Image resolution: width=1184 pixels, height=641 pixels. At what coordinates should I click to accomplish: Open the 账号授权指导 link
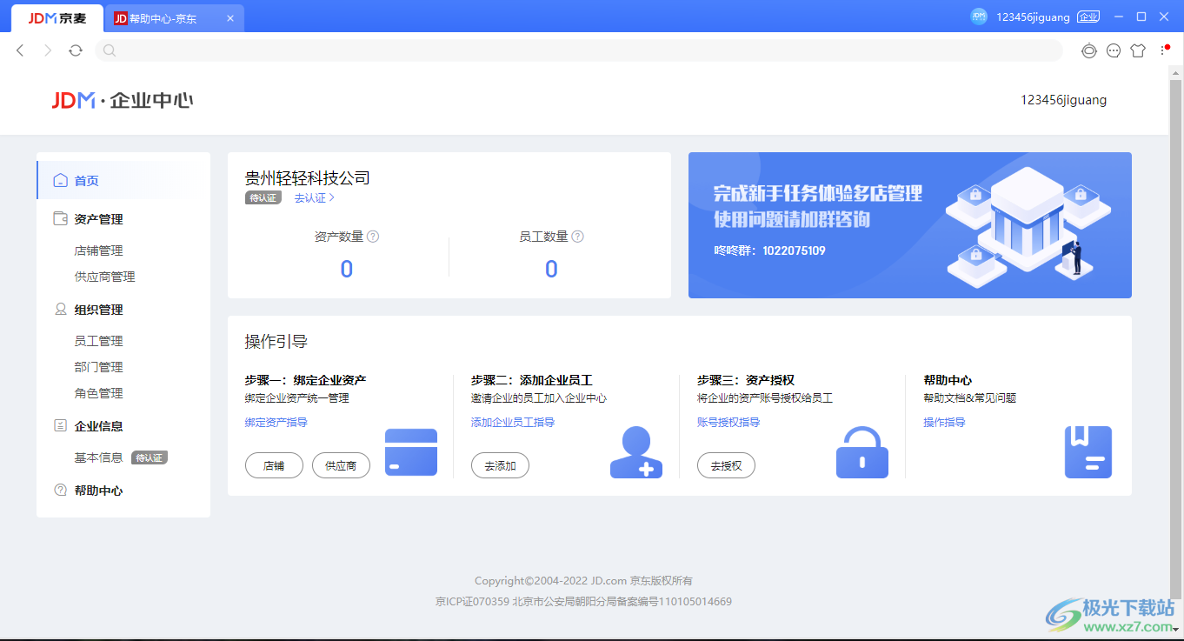pos(728,423)
